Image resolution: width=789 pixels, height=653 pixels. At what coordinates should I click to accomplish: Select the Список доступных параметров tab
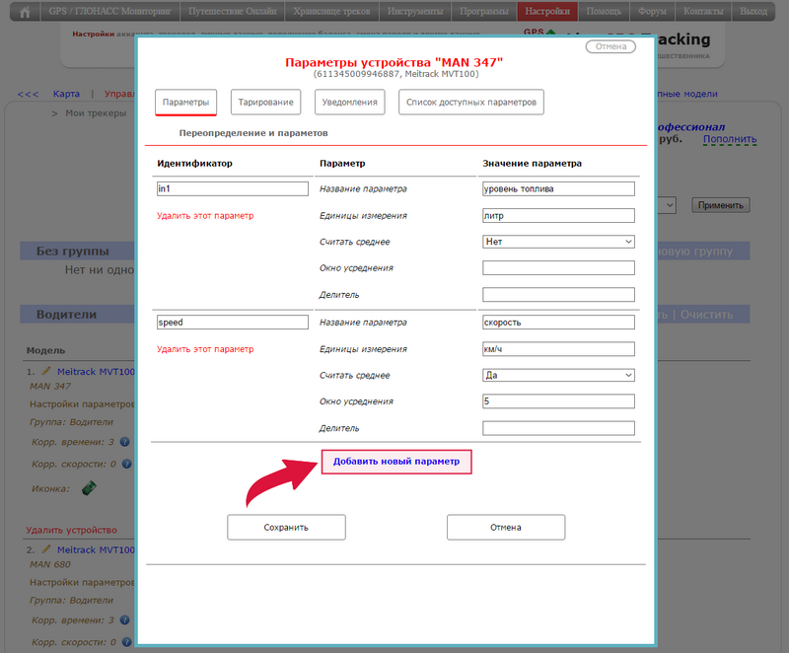pos(471,103)
